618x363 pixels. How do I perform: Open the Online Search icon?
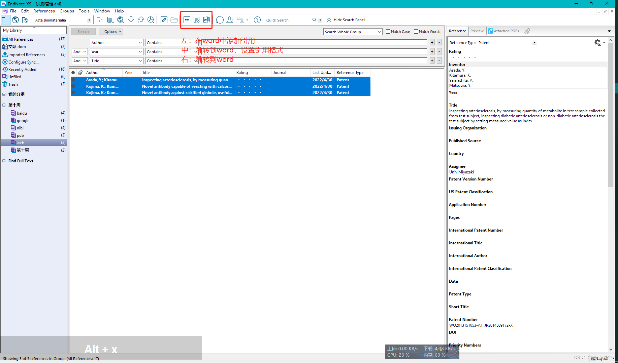[x=121, y=20]
